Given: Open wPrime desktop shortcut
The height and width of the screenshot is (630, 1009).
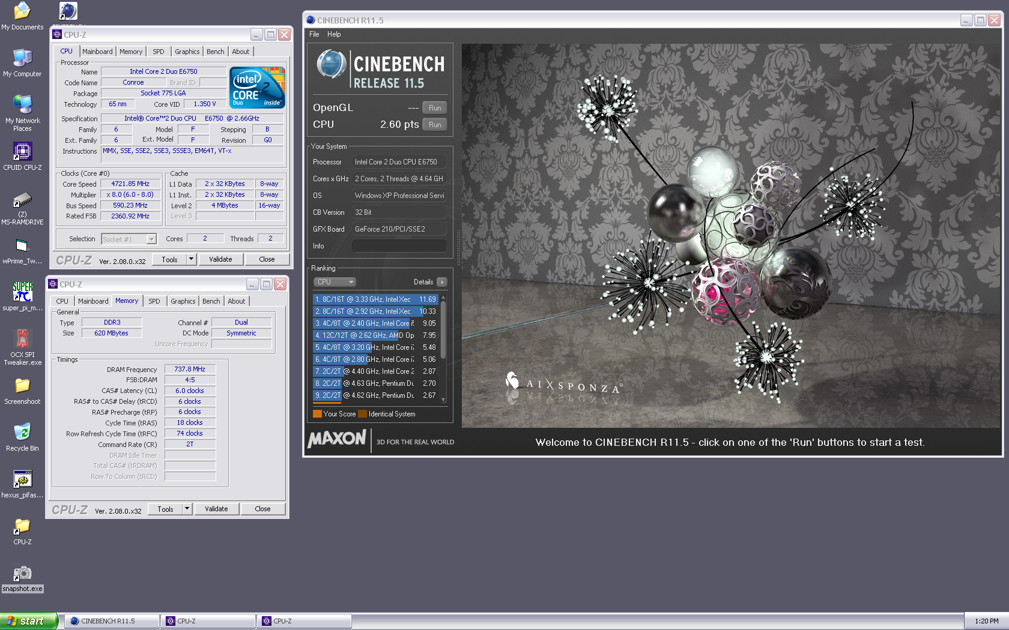Looking at the screenshot, I should (22, 251).
